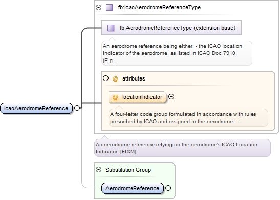The width and height of the screenshot is (280, 200).
Task: Select the AerodromeReference element in Substitution Group
Action: [x=132, y=188]
